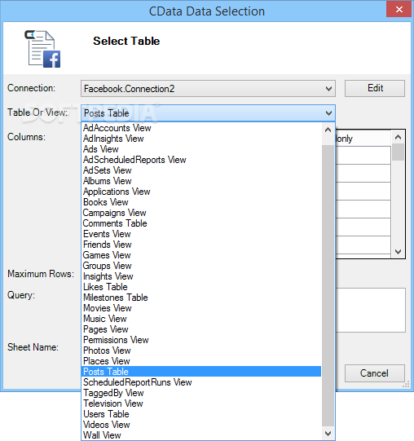Screen dimensions: 414x441
Task: Select Insights View option
Action: pos(201,276)
